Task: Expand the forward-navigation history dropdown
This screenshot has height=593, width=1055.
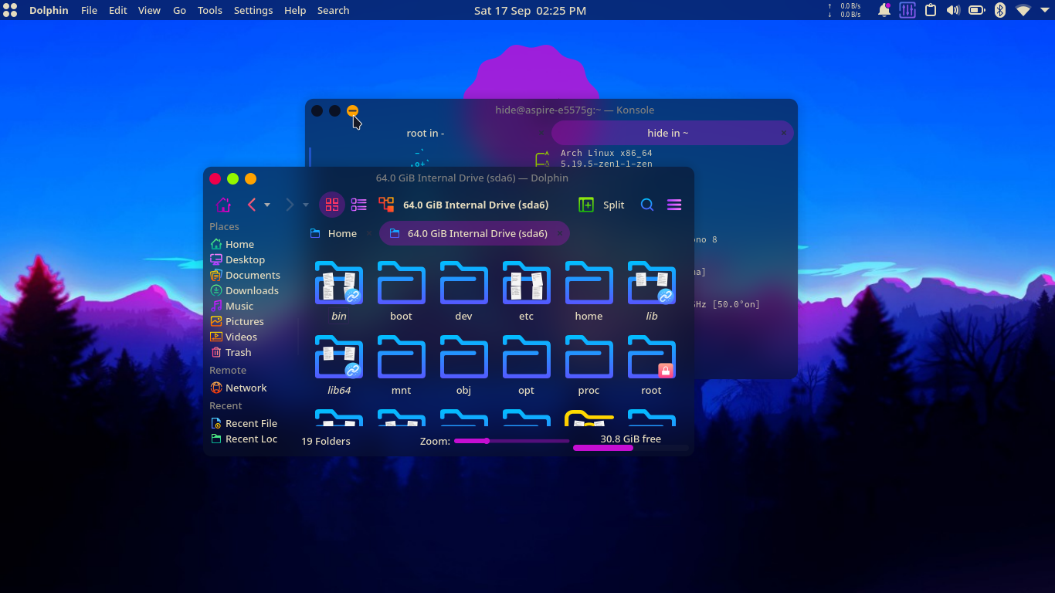Action: pyautogui.click(x=305, y=205)
